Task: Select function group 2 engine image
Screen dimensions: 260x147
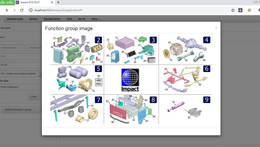Action: click(77, 50)
